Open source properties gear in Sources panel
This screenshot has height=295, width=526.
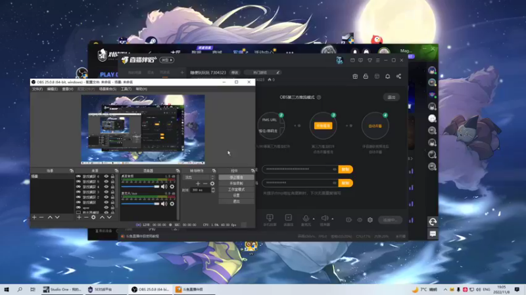(x=93, y=218)
